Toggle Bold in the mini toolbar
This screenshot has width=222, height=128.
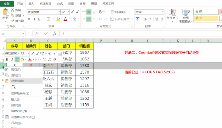click(7, 59)
